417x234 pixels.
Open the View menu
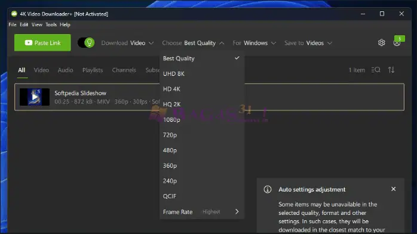[x=36, y=24]
